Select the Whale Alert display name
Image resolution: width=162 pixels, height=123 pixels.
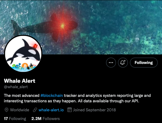20,81
